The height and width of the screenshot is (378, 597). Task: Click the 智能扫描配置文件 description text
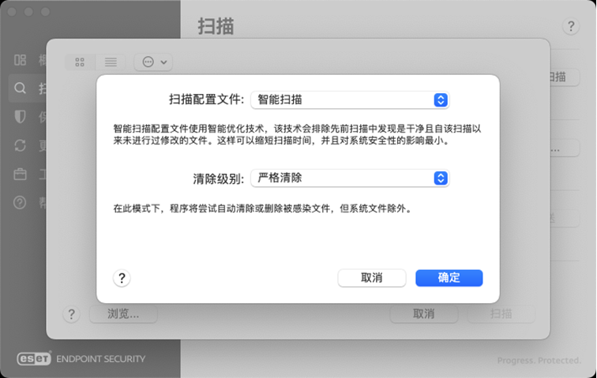click(x=297, y=134)
